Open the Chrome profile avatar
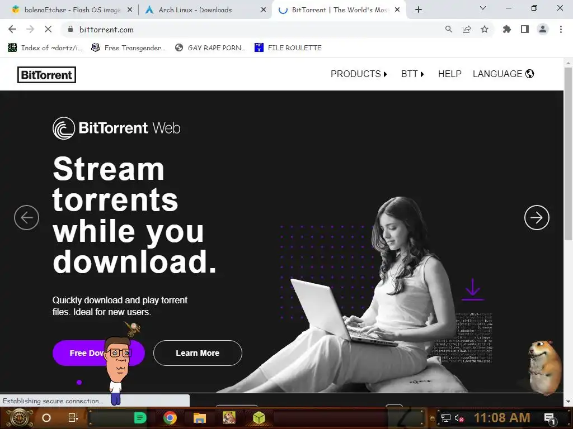Image resolution: width=573 pixels, height=429 pixels. [x=543, y=29]
